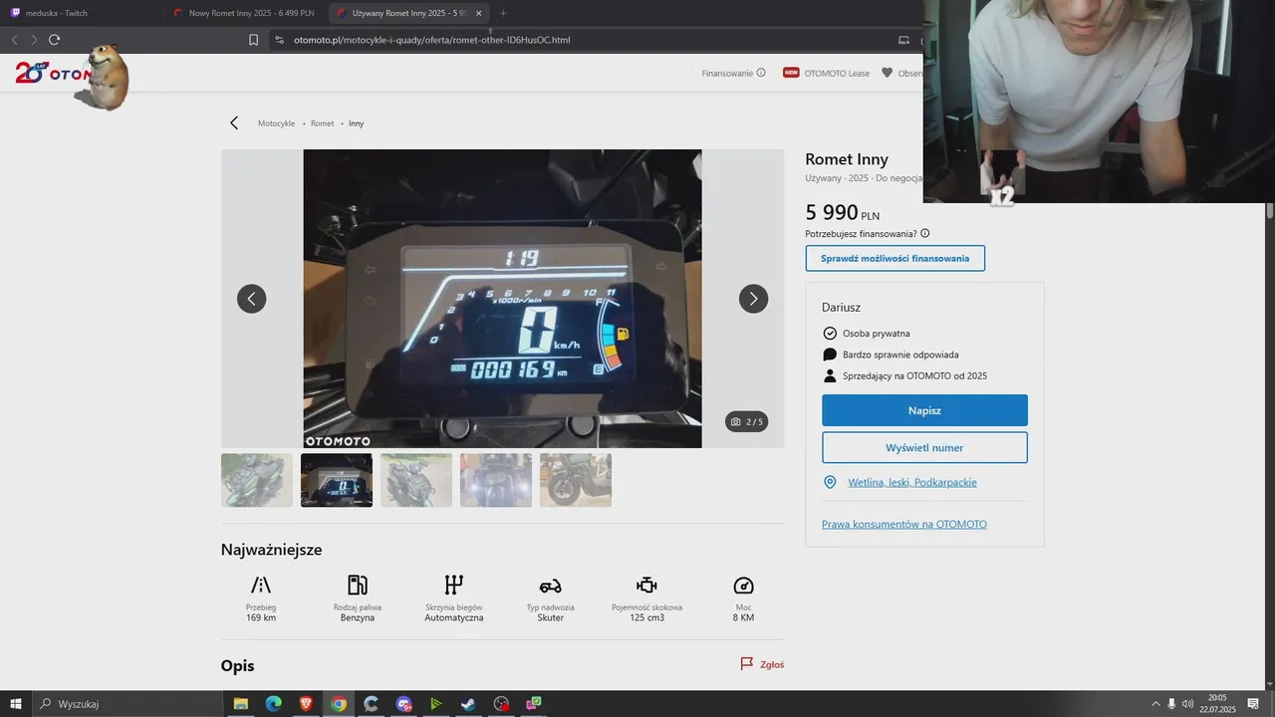Click the Romet Inny listing title
The height and width of the screenshot is (717, 1275).
click(x=847, y=159)
